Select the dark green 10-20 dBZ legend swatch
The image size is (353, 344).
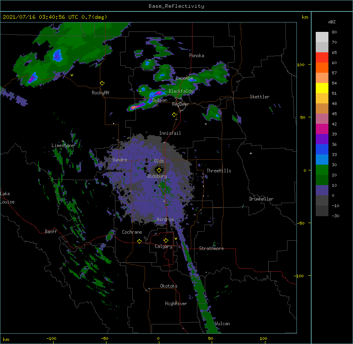[x=322, y=180]
